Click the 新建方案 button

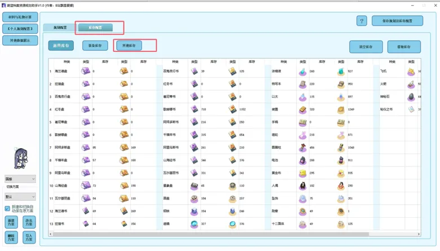pos(11,222)
